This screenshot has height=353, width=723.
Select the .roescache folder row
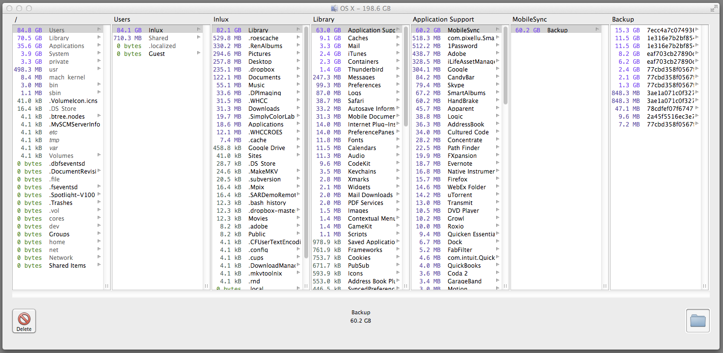tap(257, 38)
